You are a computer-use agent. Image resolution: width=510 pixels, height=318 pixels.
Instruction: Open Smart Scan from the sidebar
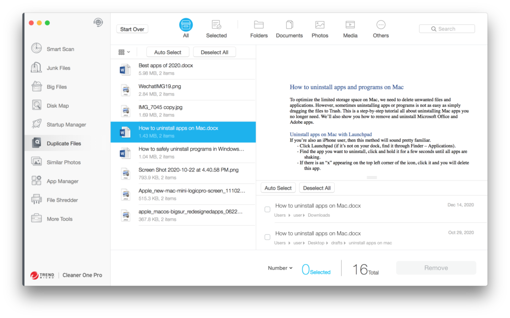60,49
